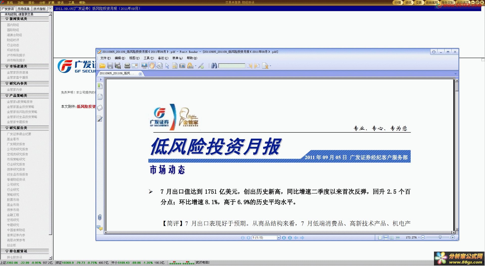Open Foxit 备注(C) menu
This screenshot has width=485, height=266.
[163, 58]
